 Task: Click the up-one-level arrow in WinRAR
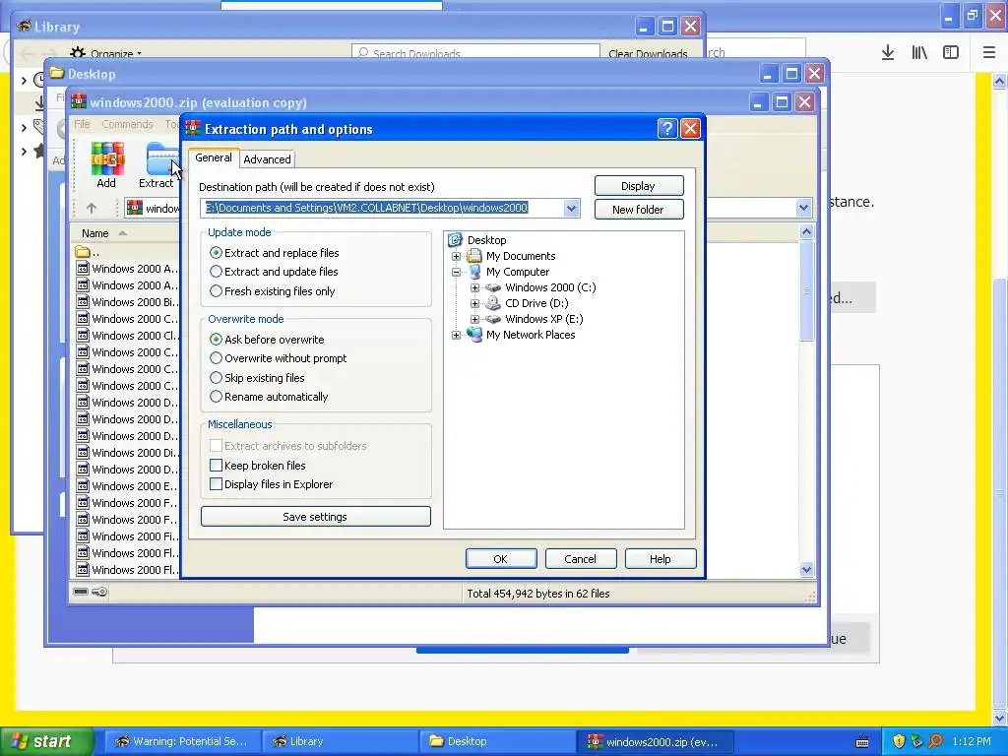point(92,209)
